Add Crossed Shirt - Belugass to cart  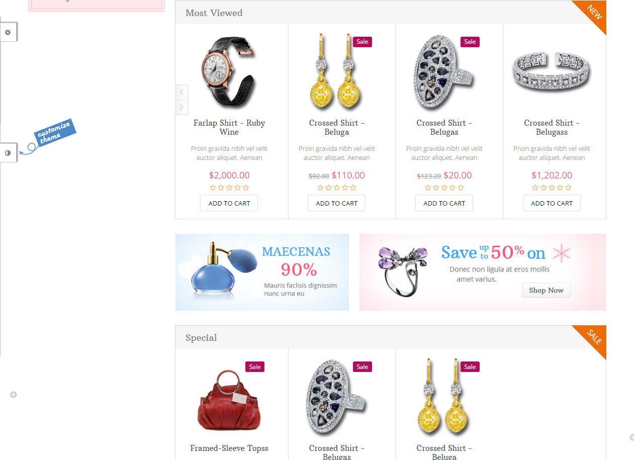pyautogui.click(x=552, y=203)
